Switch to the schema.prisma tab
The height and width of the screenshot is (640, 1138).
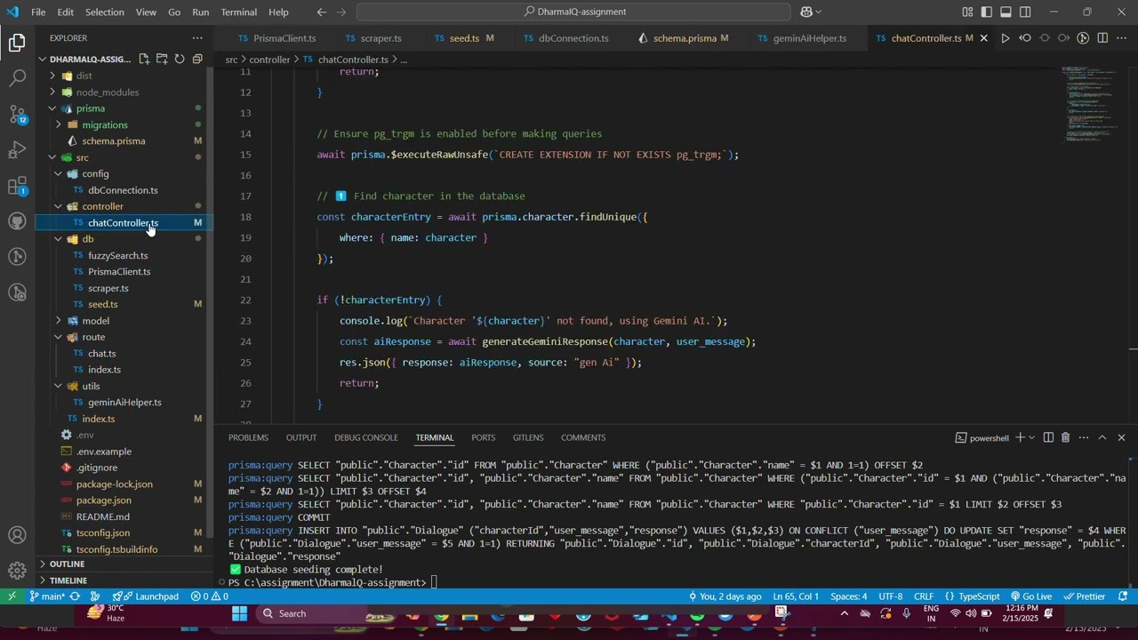[684, 38]
